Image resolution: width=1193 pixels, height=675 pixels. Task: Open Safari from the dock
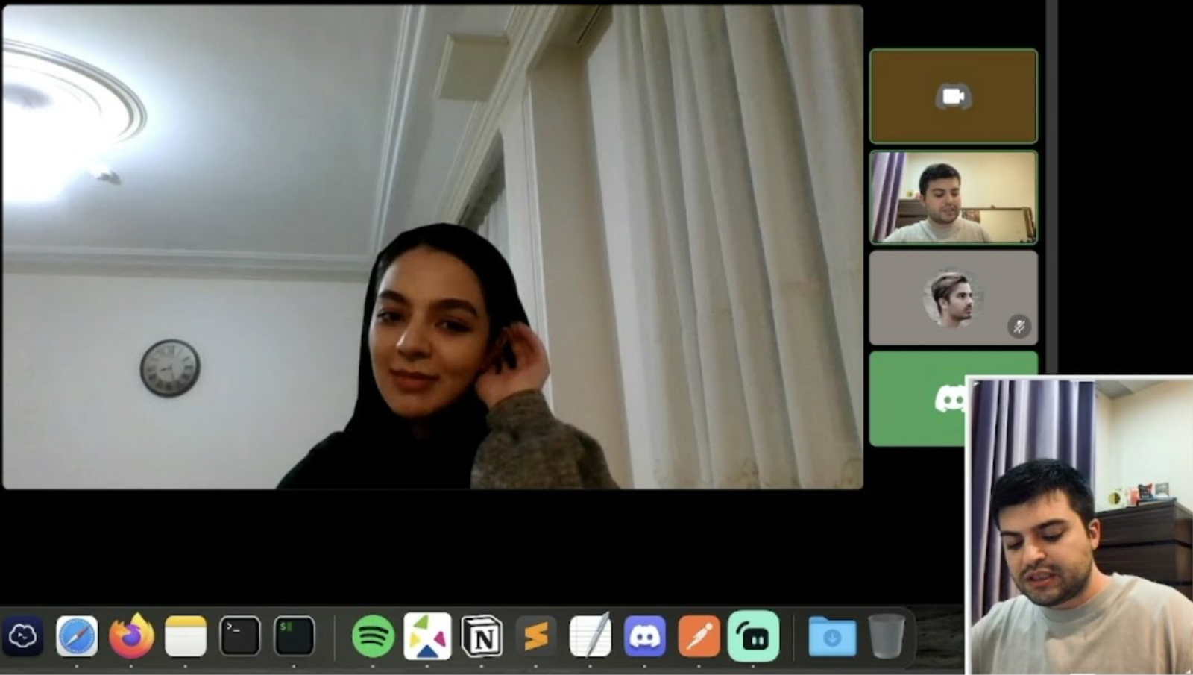pyautogui.click(x=77, y=636)
